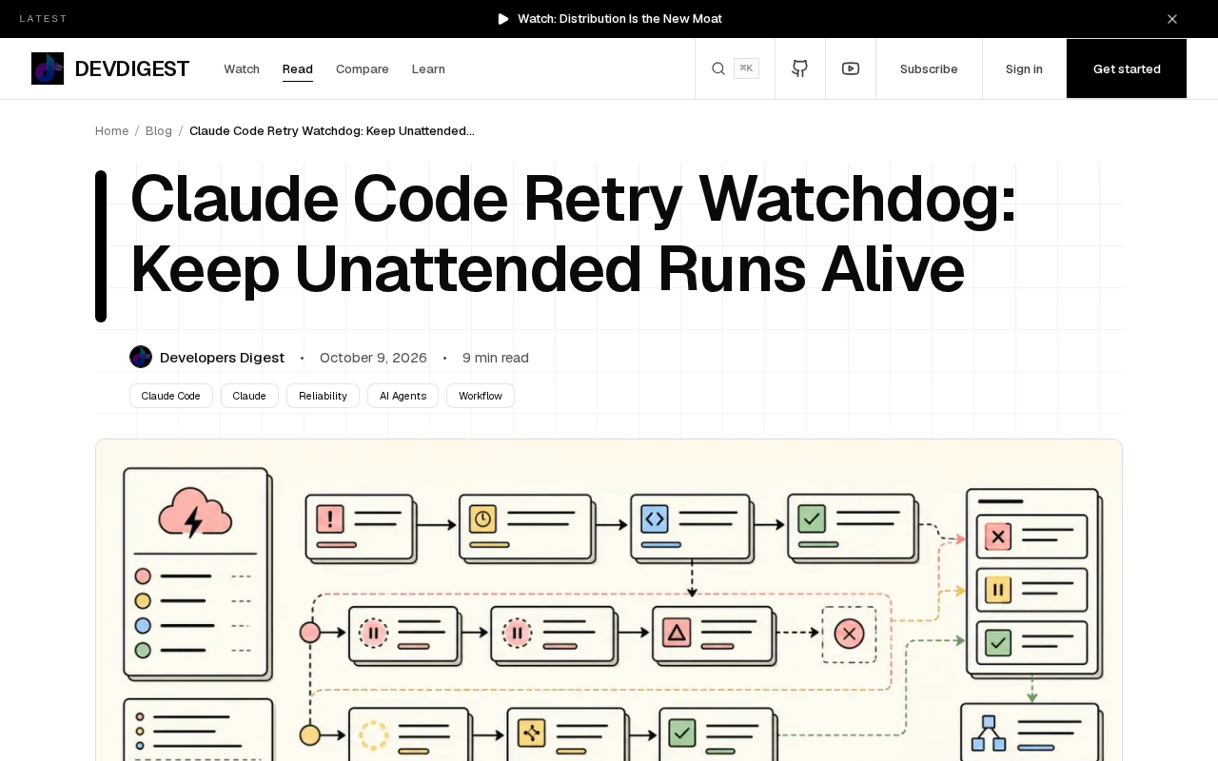Image resolution: width=1218 pixels, height=761 pixels.
Task: Click the '9 min read' text
Action: point(496,358)
